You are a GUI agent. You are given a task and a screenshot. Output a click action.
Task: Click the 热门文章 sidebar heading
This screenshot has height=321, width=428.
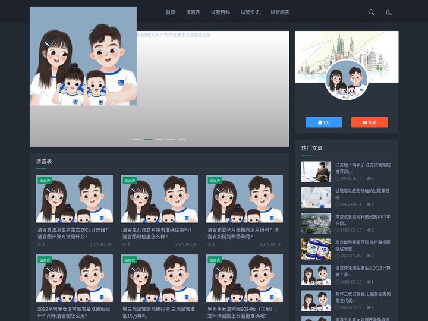pyautogui.click(x=312, y=148)
